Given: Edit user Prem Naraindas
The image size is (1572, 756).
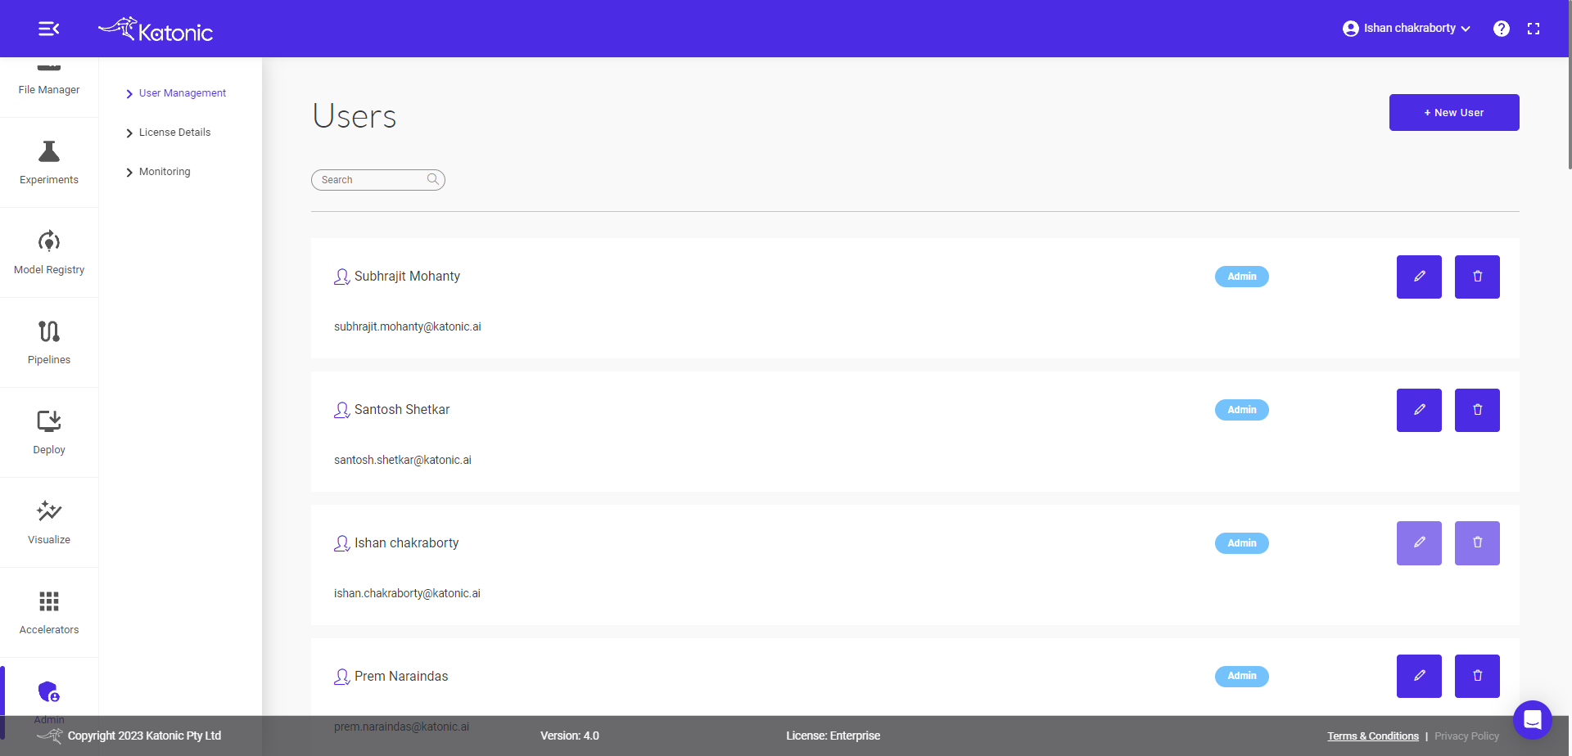Looking at the screenshot, I should pyautogui.click(x=1419, y=676).
